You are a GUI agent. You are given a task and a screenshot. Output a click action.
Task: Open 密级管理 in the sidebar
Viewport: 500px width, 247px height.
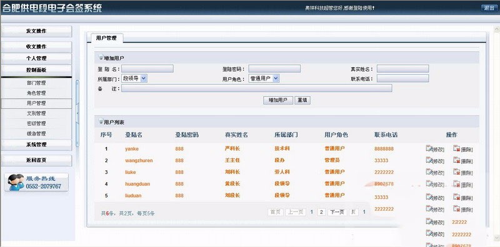(36, 123)
